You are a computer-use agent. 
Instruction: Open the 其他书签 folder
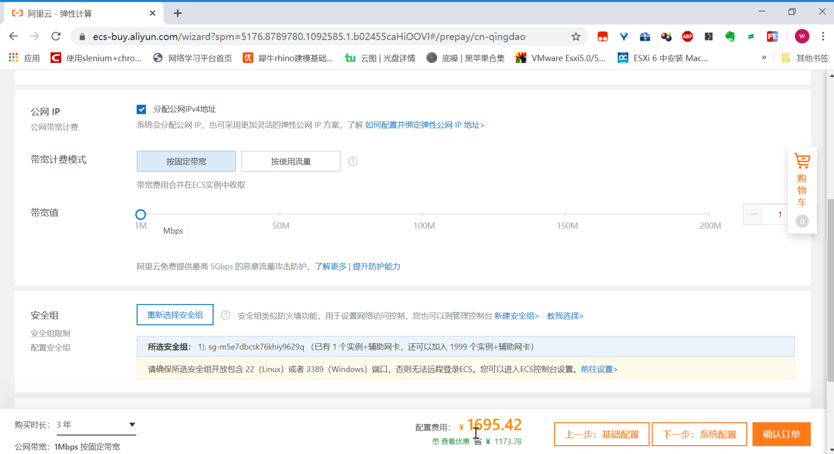(805, 58)
